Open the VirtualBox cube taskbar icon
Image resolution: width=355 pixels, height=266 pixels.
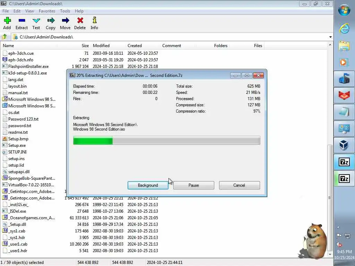tap(344, 145)
